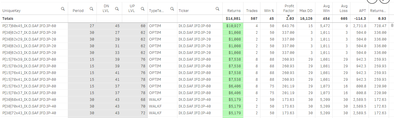Click the $14,981 Totals returns value
Viewport: 394px width, 118px height.
233,19
